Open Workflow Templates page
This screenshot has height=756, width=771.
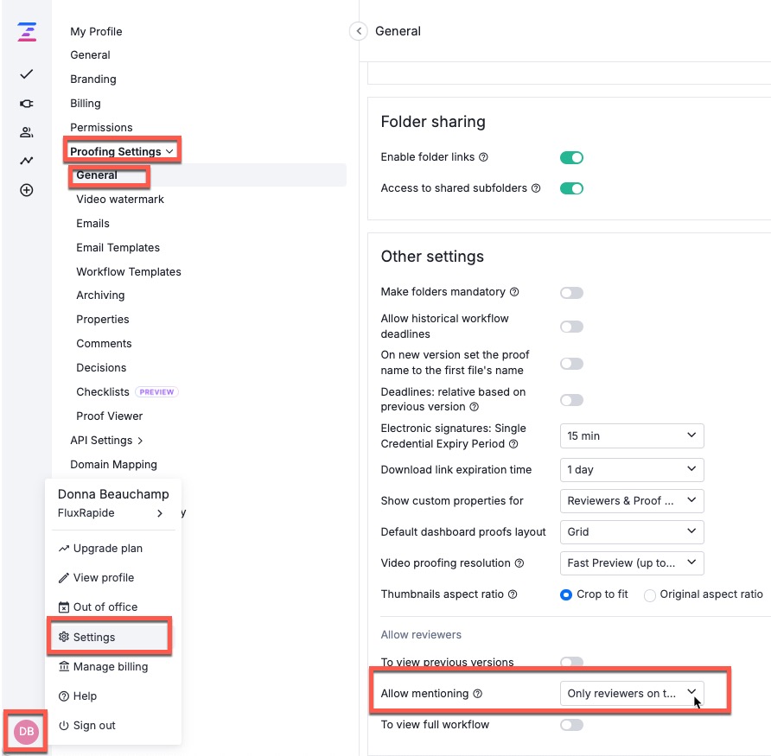point(129,271)
